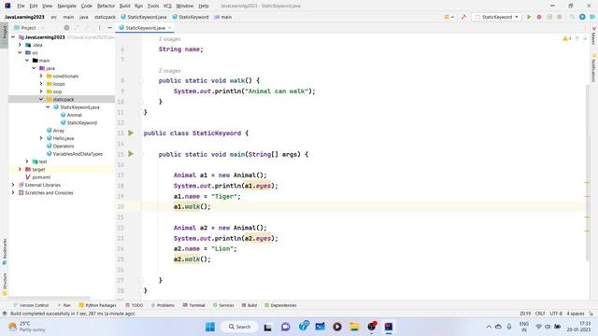Click the UTF-8 encoding in the status bar

[556, 314]
